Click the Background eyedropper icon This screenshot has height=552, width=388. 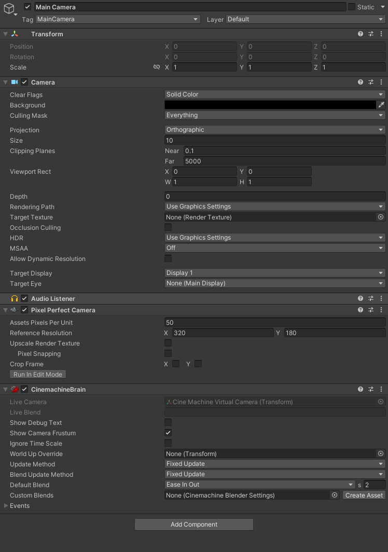pos(381,105)
